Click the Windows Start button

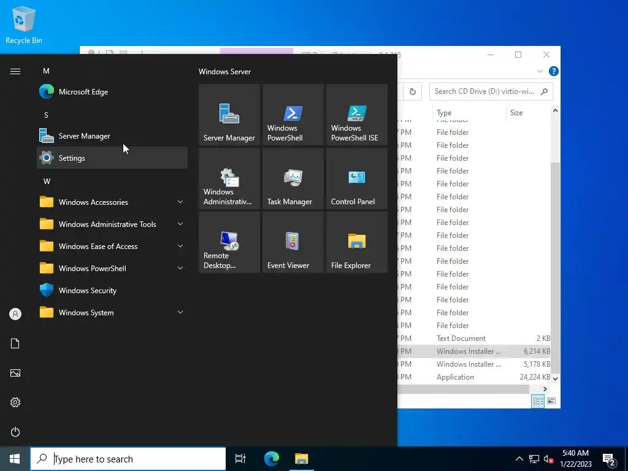(15, 459)
